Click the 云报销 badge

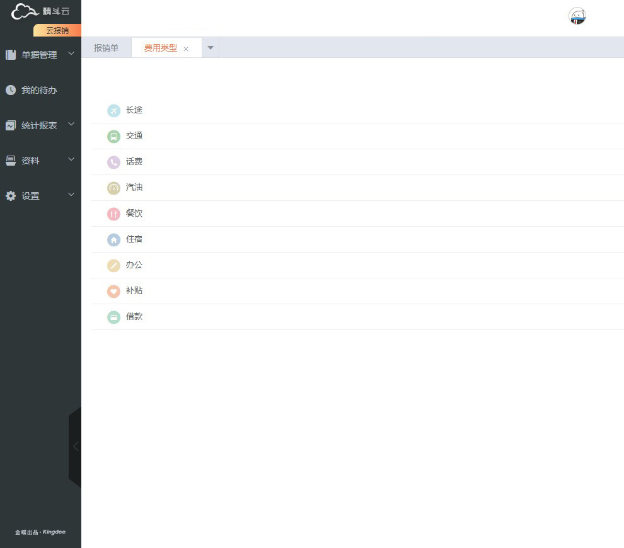(57, 30)
